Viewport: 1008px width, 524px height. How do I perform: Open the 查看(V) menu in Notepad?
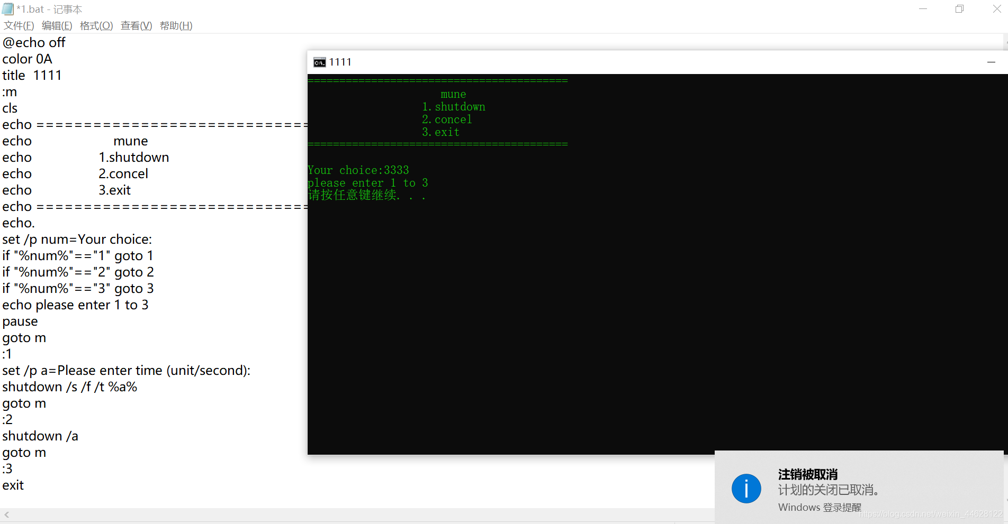(x=136, y=25)
